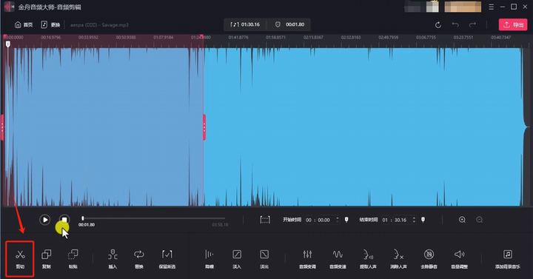
Task: Set start time marker pin
Action: coord(346,220)
